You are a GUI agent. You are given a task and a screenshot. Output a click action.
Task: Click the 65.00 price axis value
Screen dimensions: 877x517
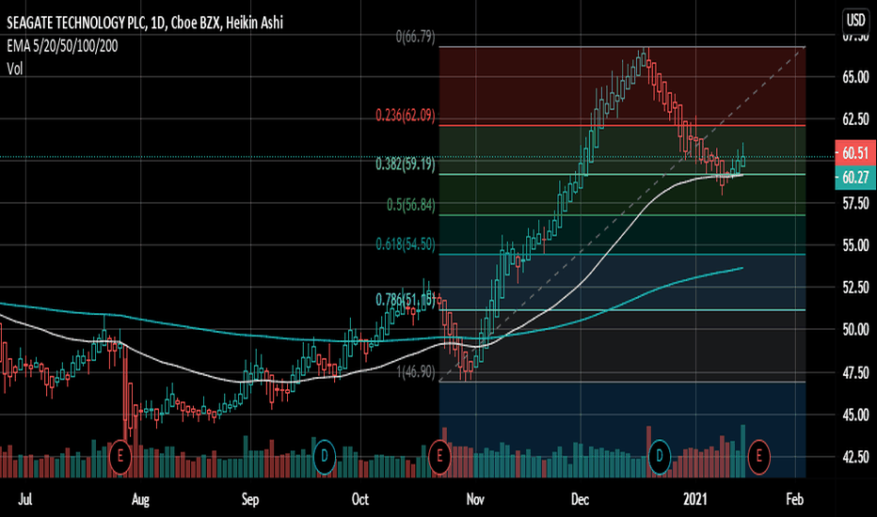click(x=855, y=77)
